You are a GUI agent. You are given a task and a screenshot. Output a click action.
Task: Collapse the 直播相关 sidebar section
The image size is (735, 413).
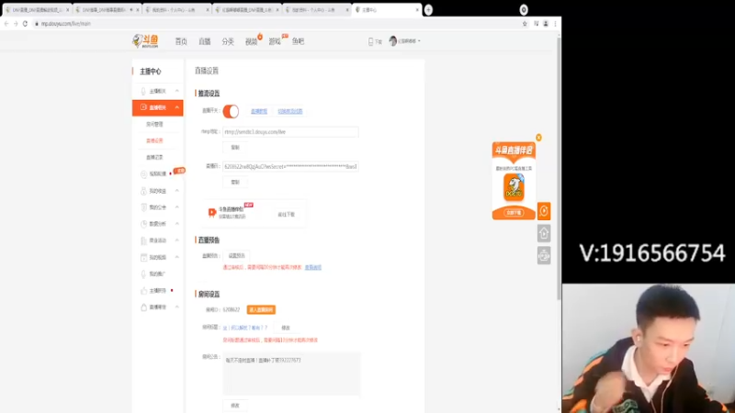(x=177, y=107)
